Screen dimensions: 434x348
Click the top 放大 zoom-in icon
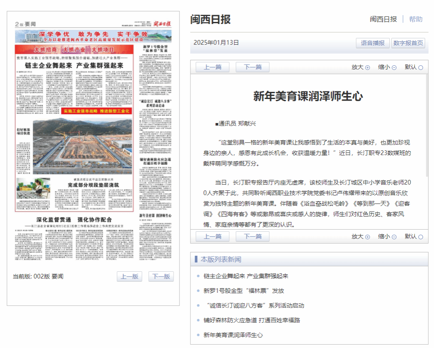(367, 67)
